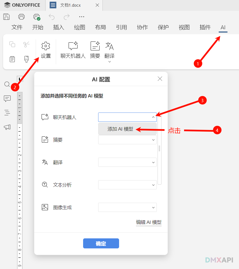Close the AI 配置 dialog

pyautogui.click(x=160, y=79)
